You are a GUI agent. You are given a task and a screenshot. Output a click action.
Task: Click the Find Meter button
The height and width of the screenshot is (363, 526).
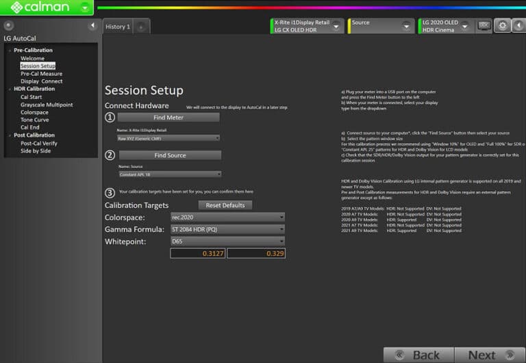click(x=168, y=118)
